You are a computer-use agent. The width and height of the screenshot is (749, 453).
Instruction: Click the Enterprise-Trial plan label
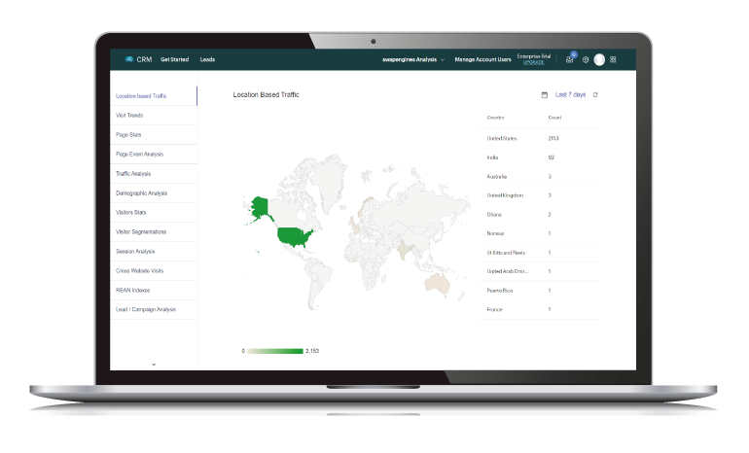(534, 56)
